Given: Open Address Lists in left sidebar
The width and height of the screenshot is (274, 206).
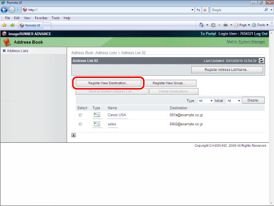Looking at the screenshot, I should coord(18,51).
